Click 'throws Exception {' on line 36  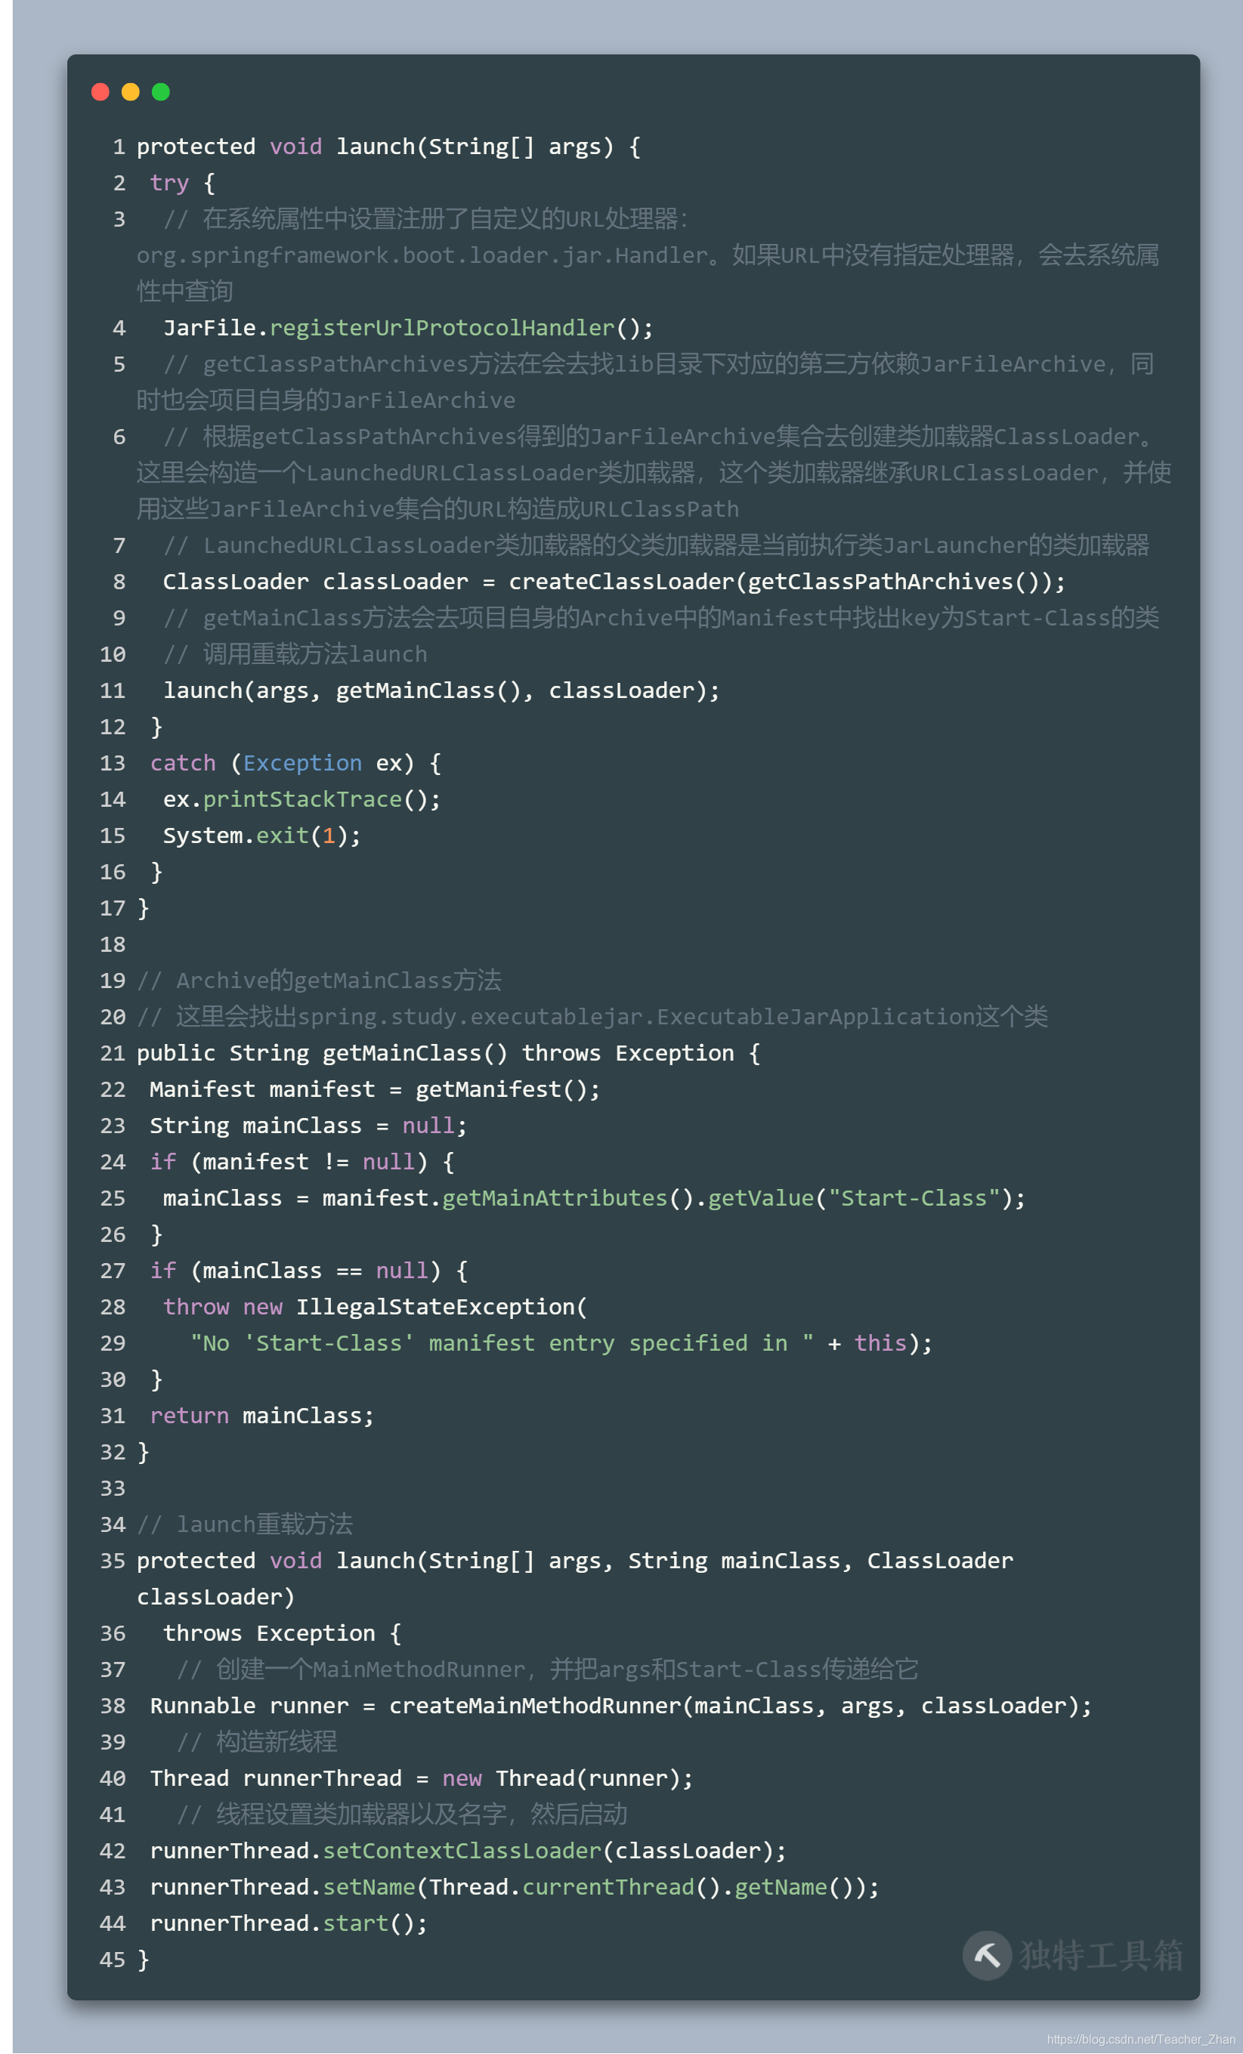pos(282,1633)
